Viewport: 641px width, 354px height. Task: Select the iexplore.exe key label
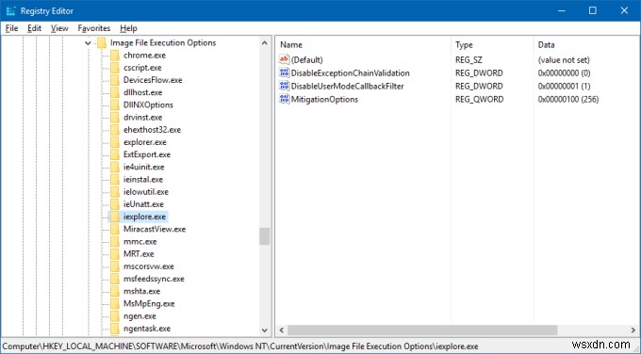pos(144,217)
